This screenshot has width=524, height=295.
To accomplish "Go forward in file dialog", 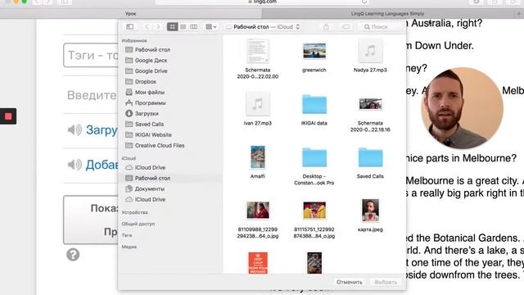I will pos(158,27).
